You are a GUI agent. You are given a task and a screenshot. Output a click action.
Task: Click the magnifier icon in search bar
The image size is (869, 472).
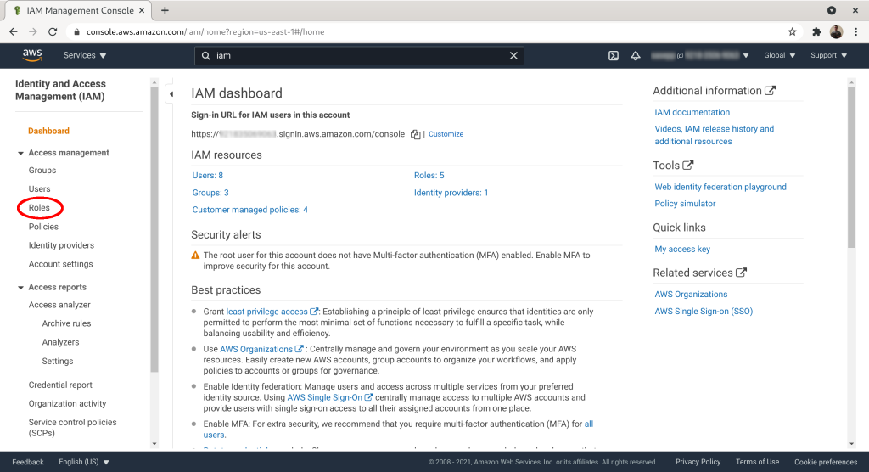pos(205,55)
